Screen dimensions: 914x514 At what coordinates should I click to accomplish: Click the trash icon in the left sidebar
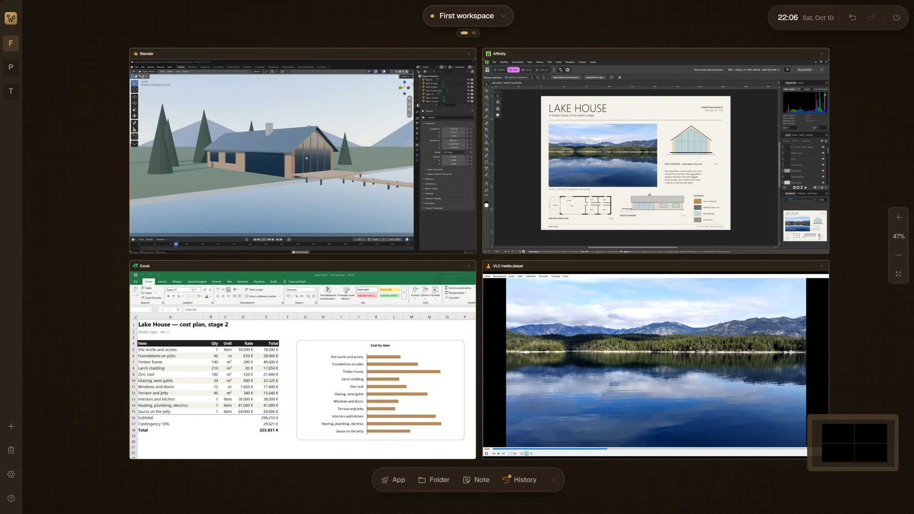click(11, 450)
